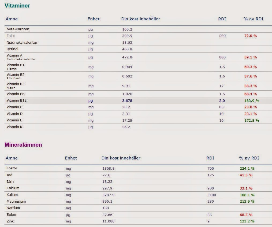Click the Vitamin D row label

[x=14, y=114]
